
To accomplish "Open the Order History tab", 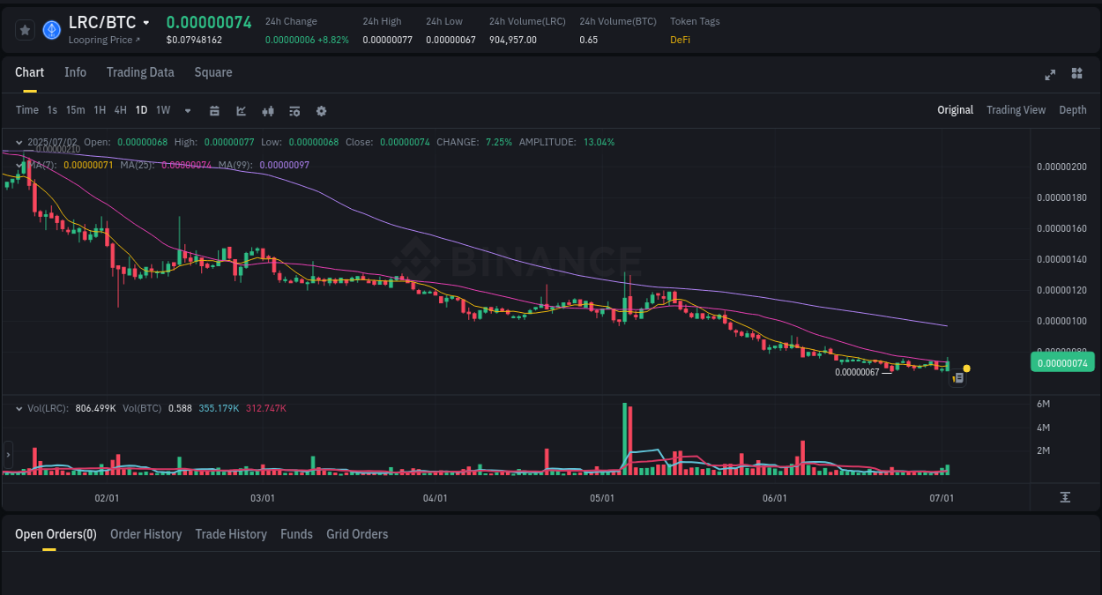I will [x=145, y=534].
